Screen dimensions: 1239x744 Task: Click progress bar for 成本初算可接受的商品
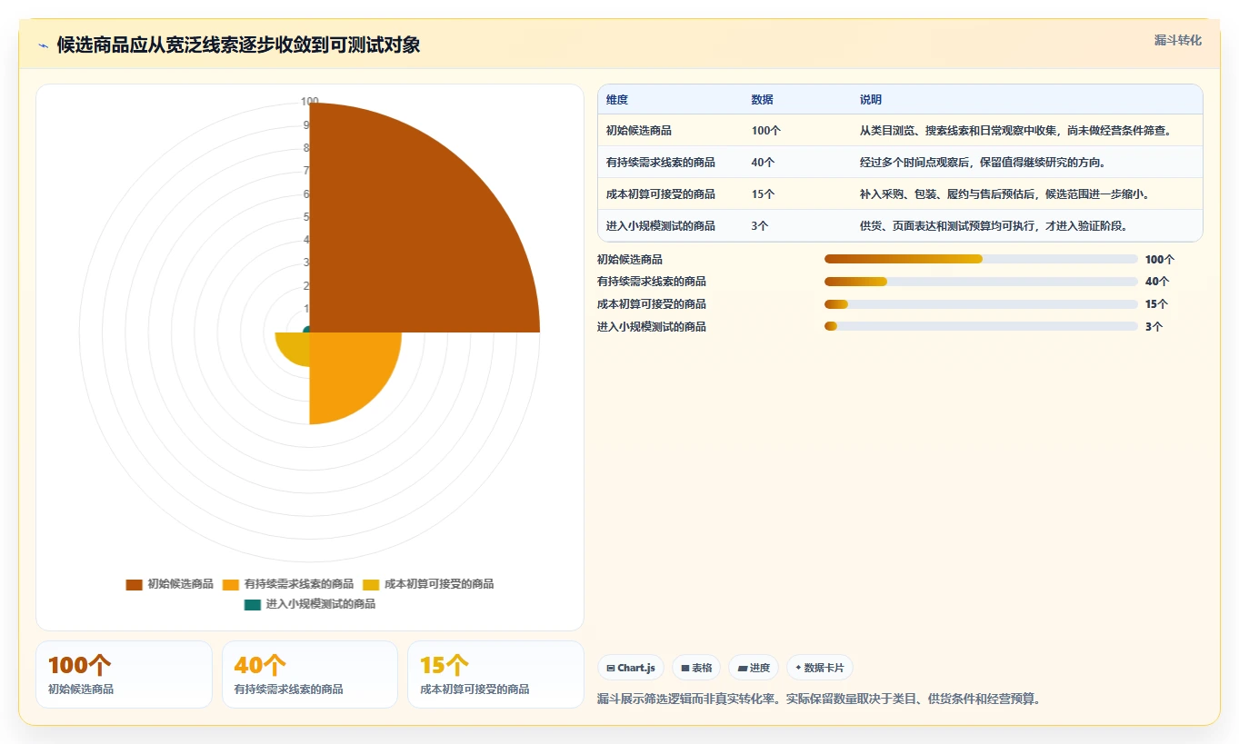click(981, 304)
